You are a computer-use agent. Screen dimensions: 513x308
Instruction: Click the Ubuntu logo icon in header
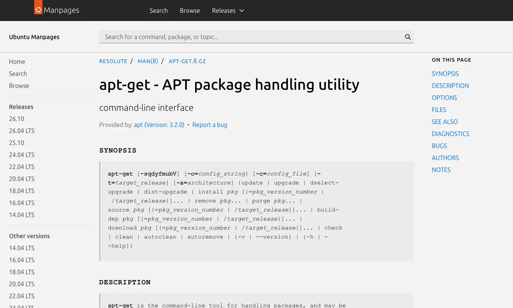(x=38, y=7)
